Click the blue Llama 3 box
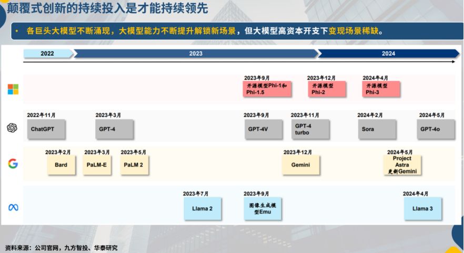 (423, 209)
